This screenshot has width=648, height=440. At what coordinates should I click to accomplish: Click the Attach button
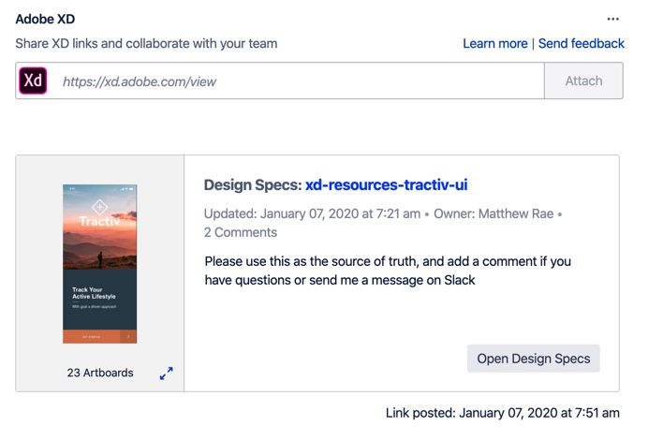583,81
